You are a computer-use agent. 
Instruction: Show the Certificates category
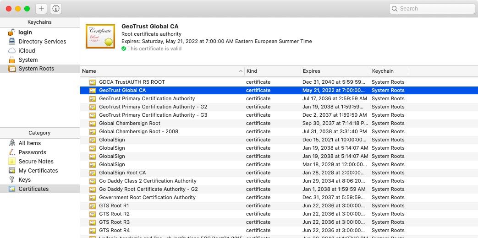[40, 189]
